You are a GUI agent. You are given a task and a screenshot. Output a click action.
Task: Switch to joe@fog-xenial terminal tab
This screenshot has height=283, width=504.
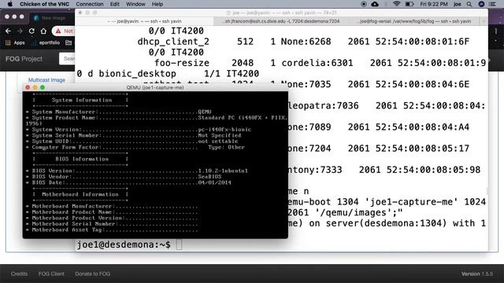(x=415, y=21)
